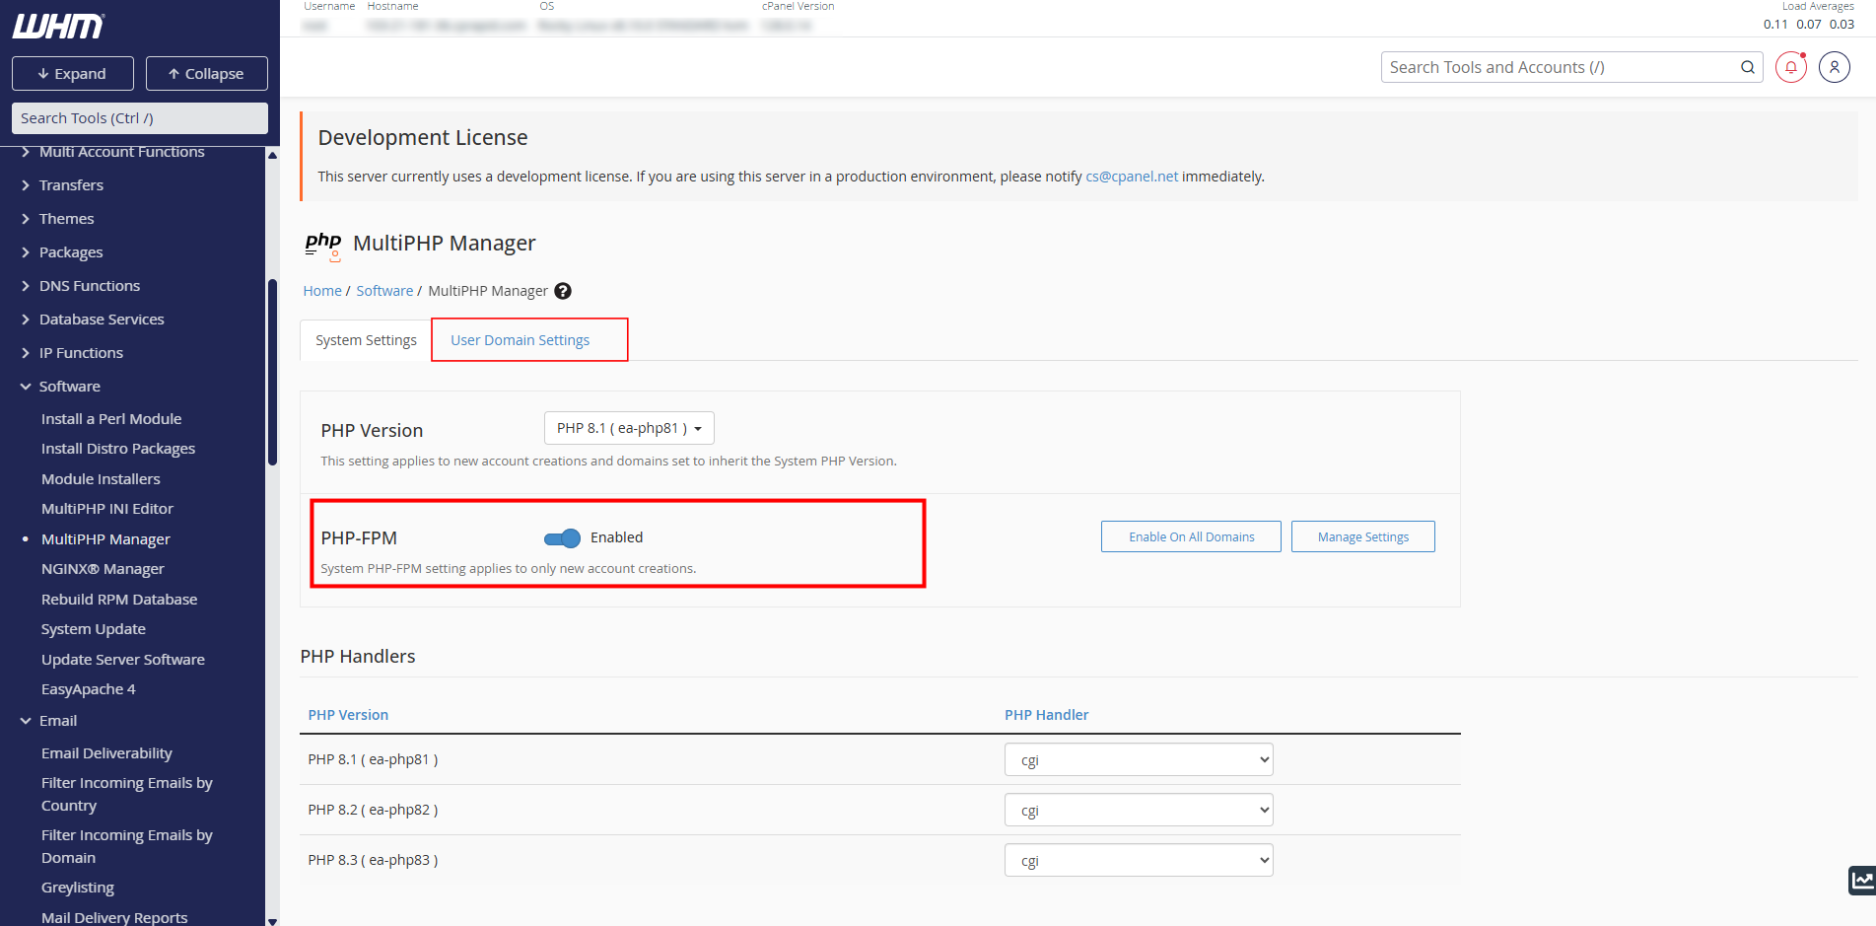The image size is (1876, 926).
Task: Select MultiPHP Manager in sidebar
Action: [x=105, y=539]
